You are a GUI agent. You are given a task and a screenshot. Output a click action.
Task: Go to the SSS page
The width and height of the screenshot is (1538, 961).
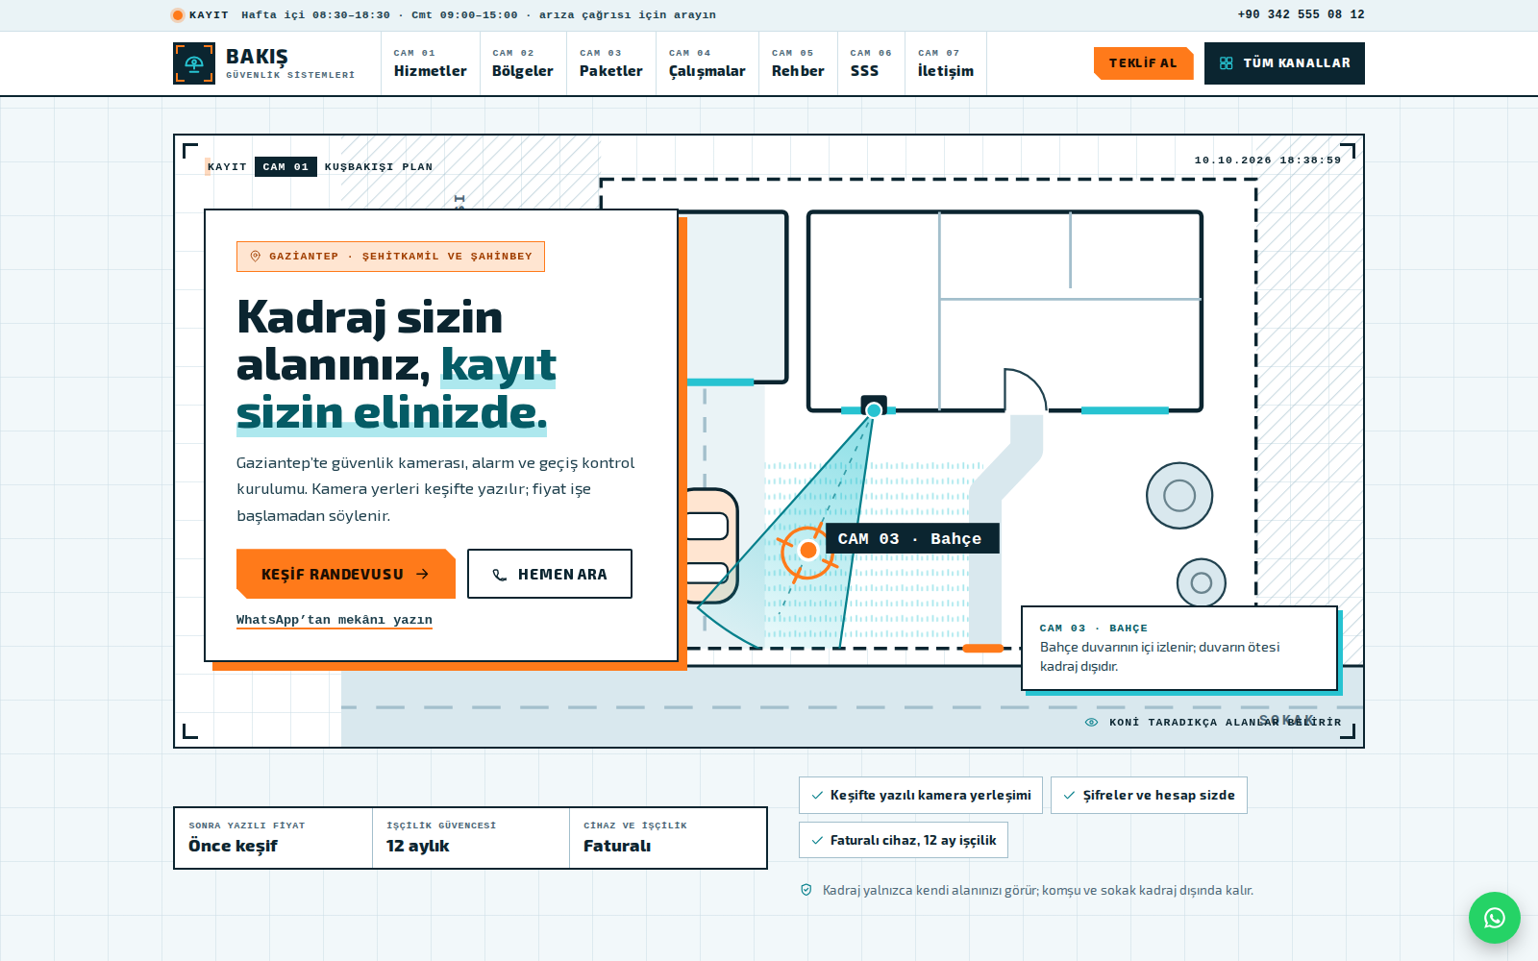point(871,63)
